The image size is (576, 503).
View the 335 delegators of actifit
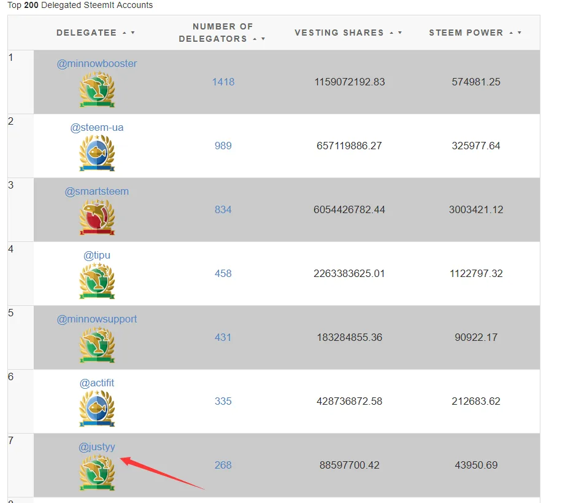point(223,401)
